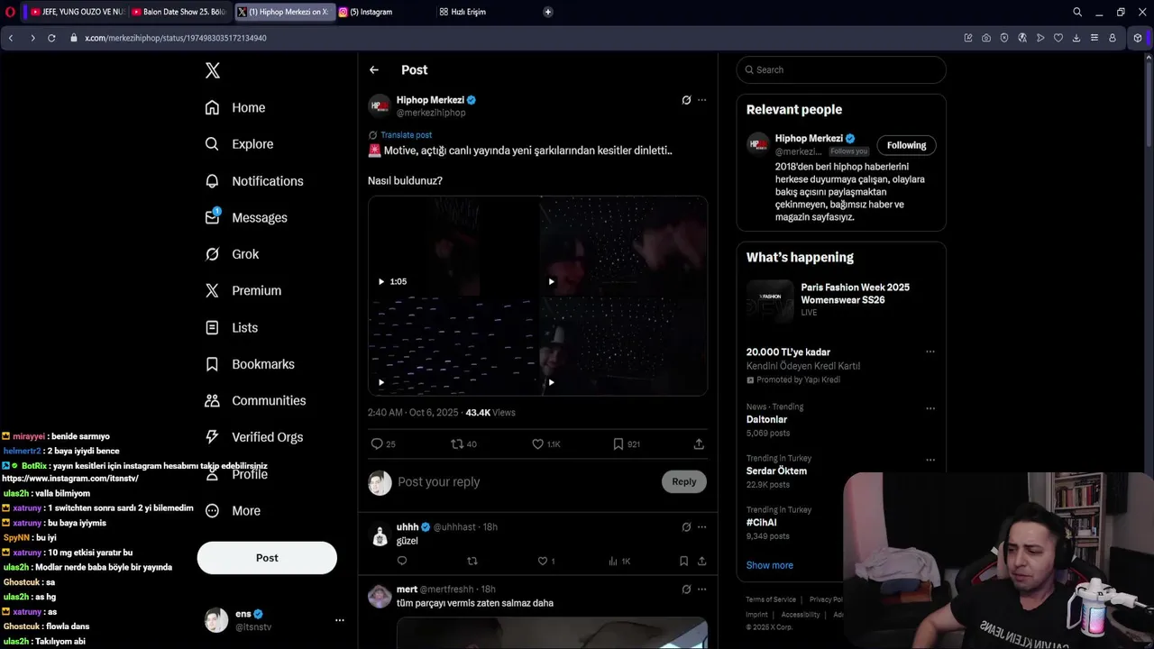
Task: Bookmark uhhh's reply
Action: 683,561
